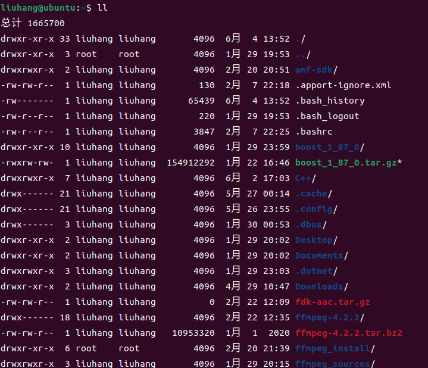
Task: Select the total value 1665700
Action: coord(46,23)
